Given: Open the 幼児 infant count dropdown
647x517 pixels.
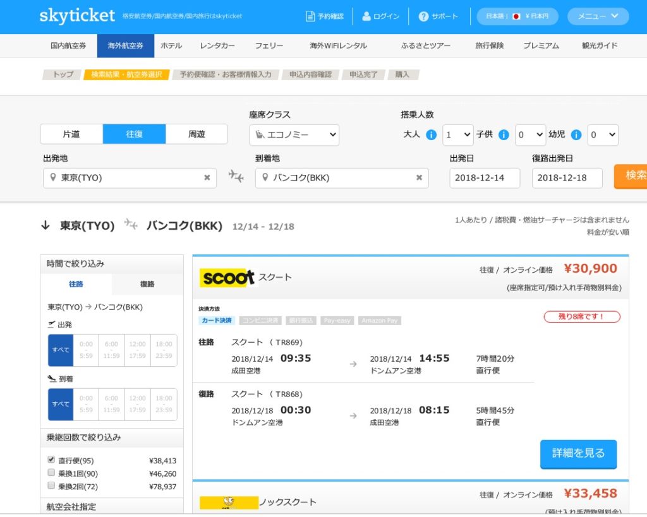Looking at the screenshot, I should 603,135.
